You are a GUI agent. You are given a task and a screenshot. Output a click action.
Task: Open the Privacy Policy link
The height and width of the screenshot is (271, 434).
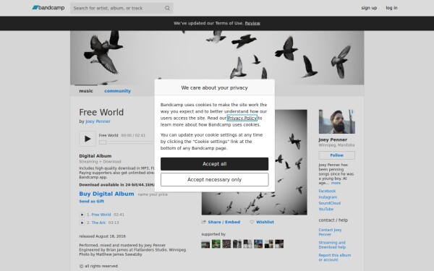tap(242, 118)
